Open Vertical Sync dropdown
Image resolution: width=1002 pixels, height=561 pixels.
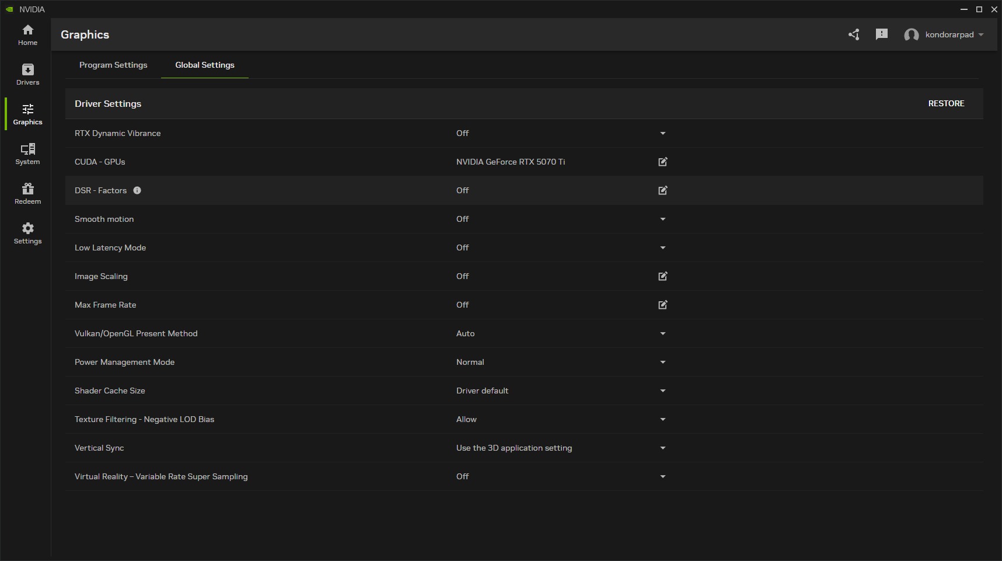[x=663, y=448]
